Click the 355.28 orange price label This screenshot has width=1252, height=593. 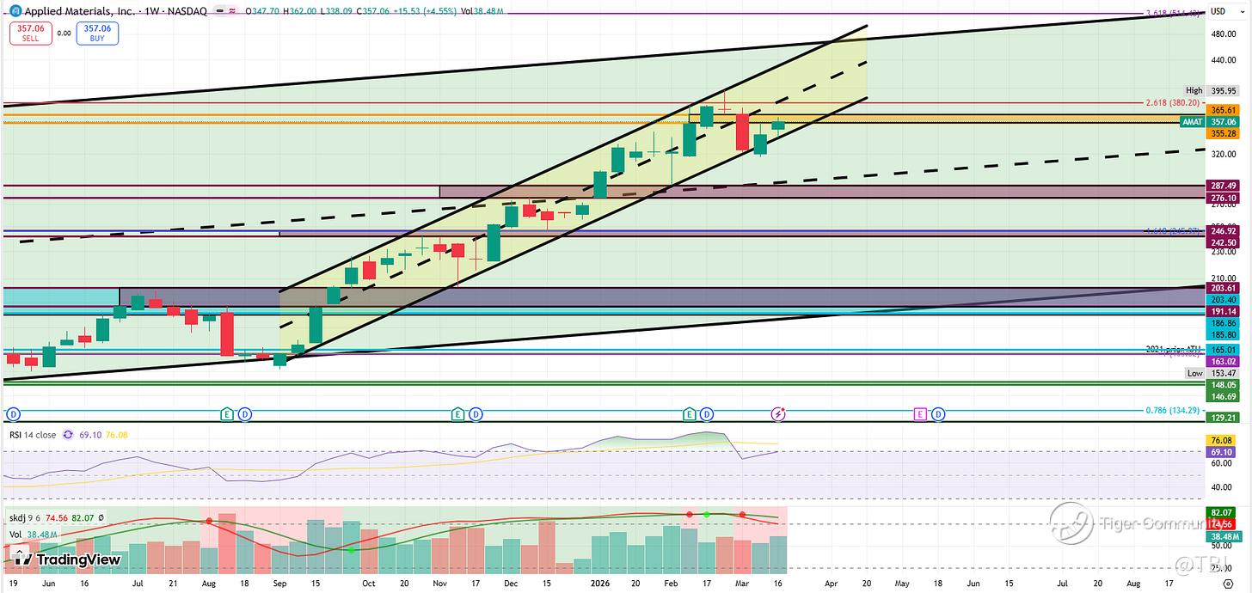pos(1222,134)
